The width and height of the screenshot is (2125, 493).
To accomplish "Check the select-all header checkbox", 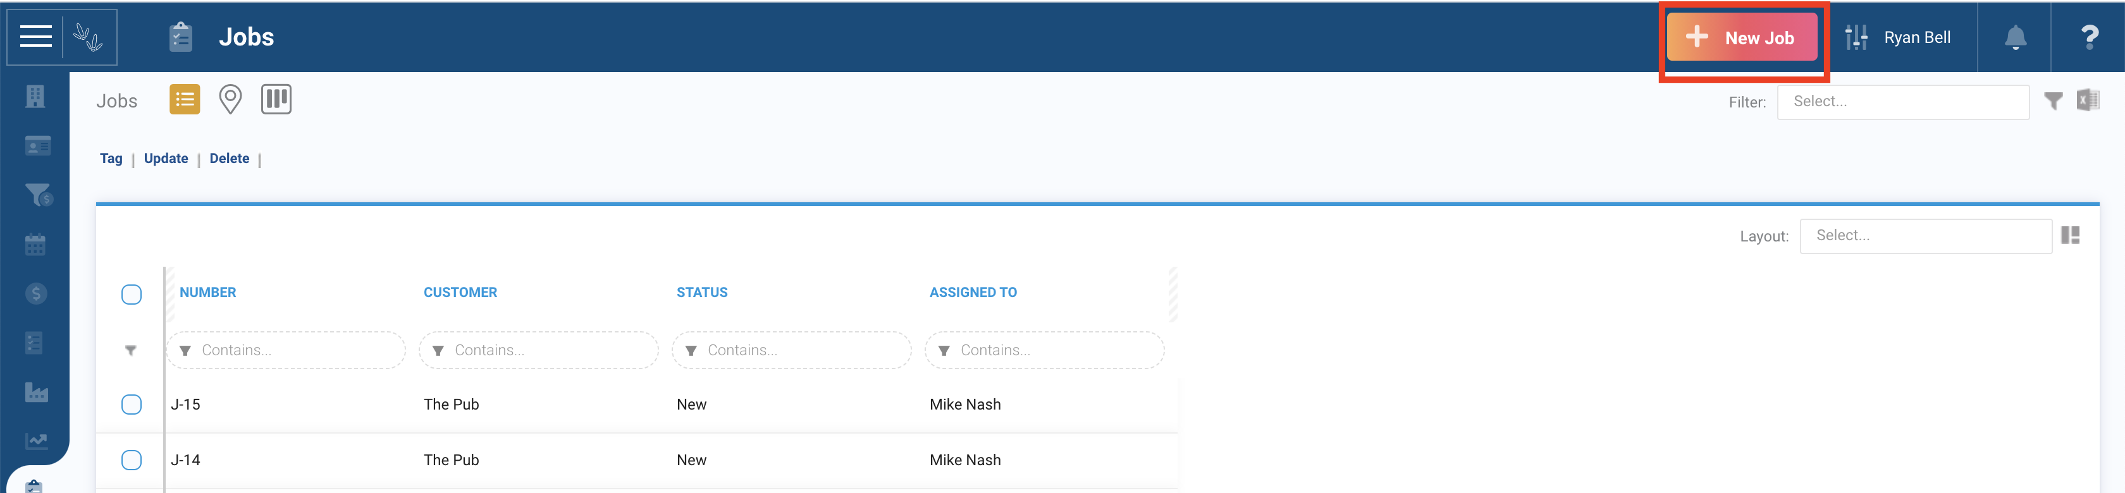I will click(131, 295).
